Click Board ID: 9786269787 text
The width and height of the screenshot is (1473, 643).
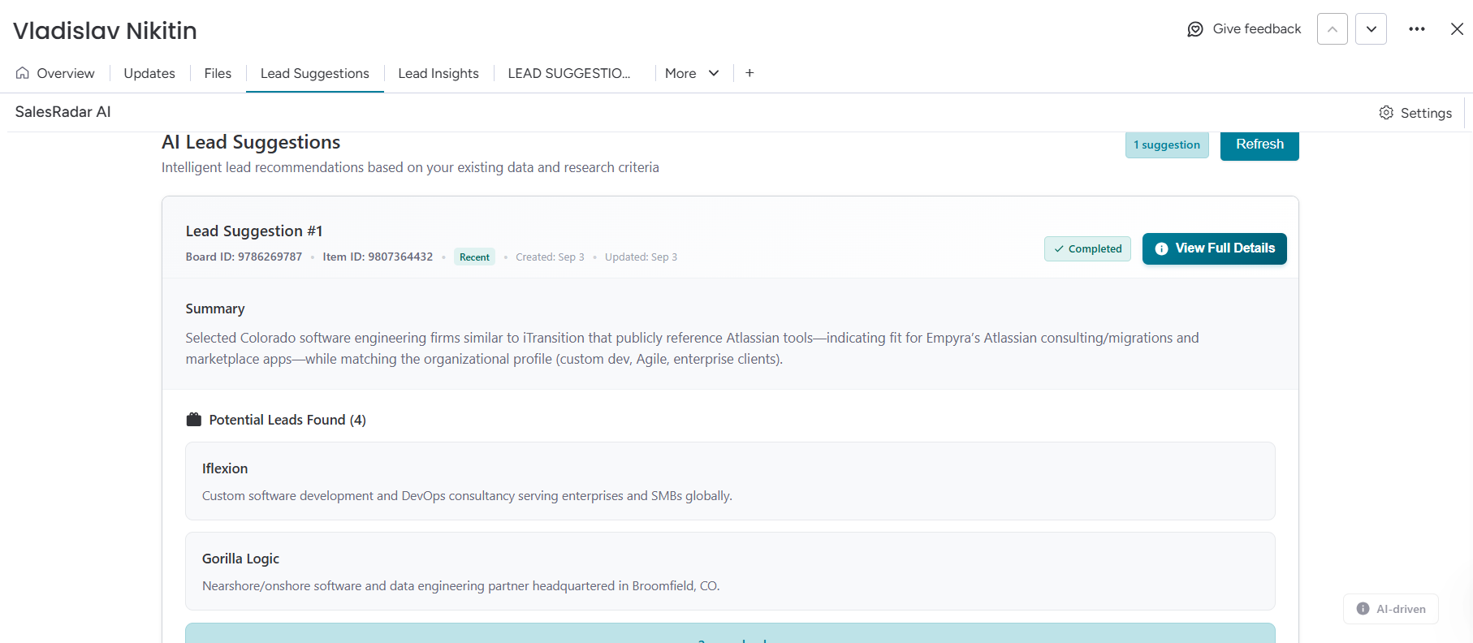tap(244, 257)
